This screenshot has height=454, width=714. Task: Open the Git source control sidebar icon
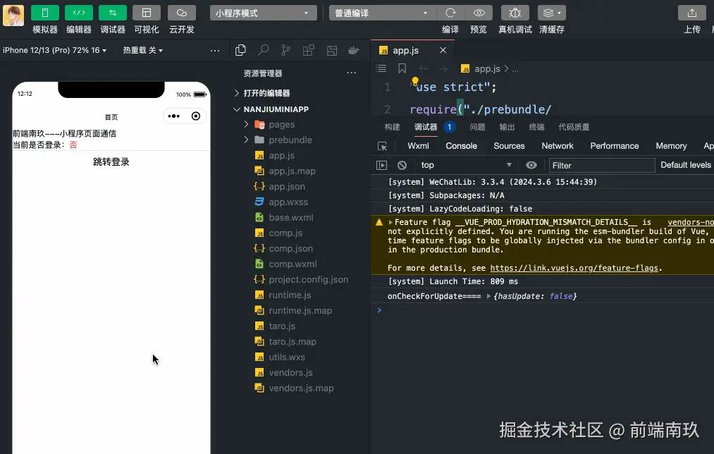tap(285, 50)
